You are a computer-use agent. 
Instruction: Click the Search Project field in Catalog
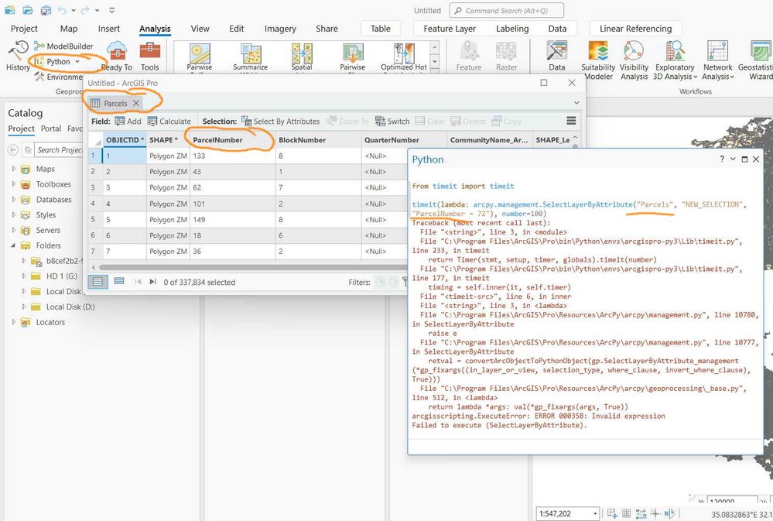(60, 149)
